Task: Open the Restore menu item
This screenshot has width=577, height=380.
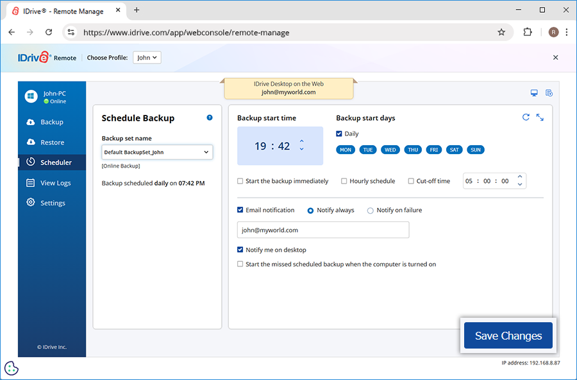Action: click(x=53, y=142)
